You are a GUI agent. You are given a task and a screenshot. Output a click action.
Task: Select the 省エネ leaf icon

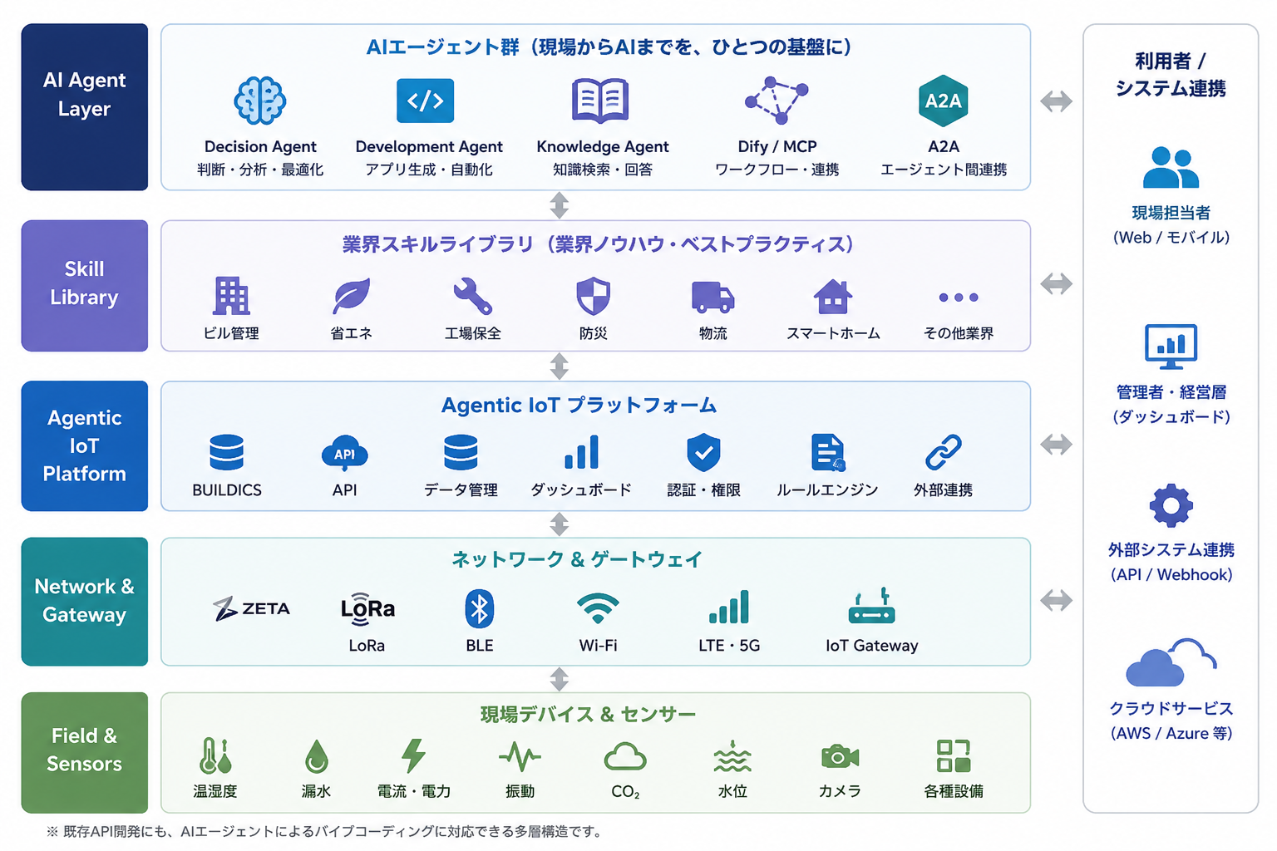pyautogui.click(x=352, y=296)
